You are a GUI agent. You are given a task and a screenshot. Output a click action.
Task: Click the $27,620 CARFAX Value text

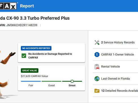pos(34,76)
